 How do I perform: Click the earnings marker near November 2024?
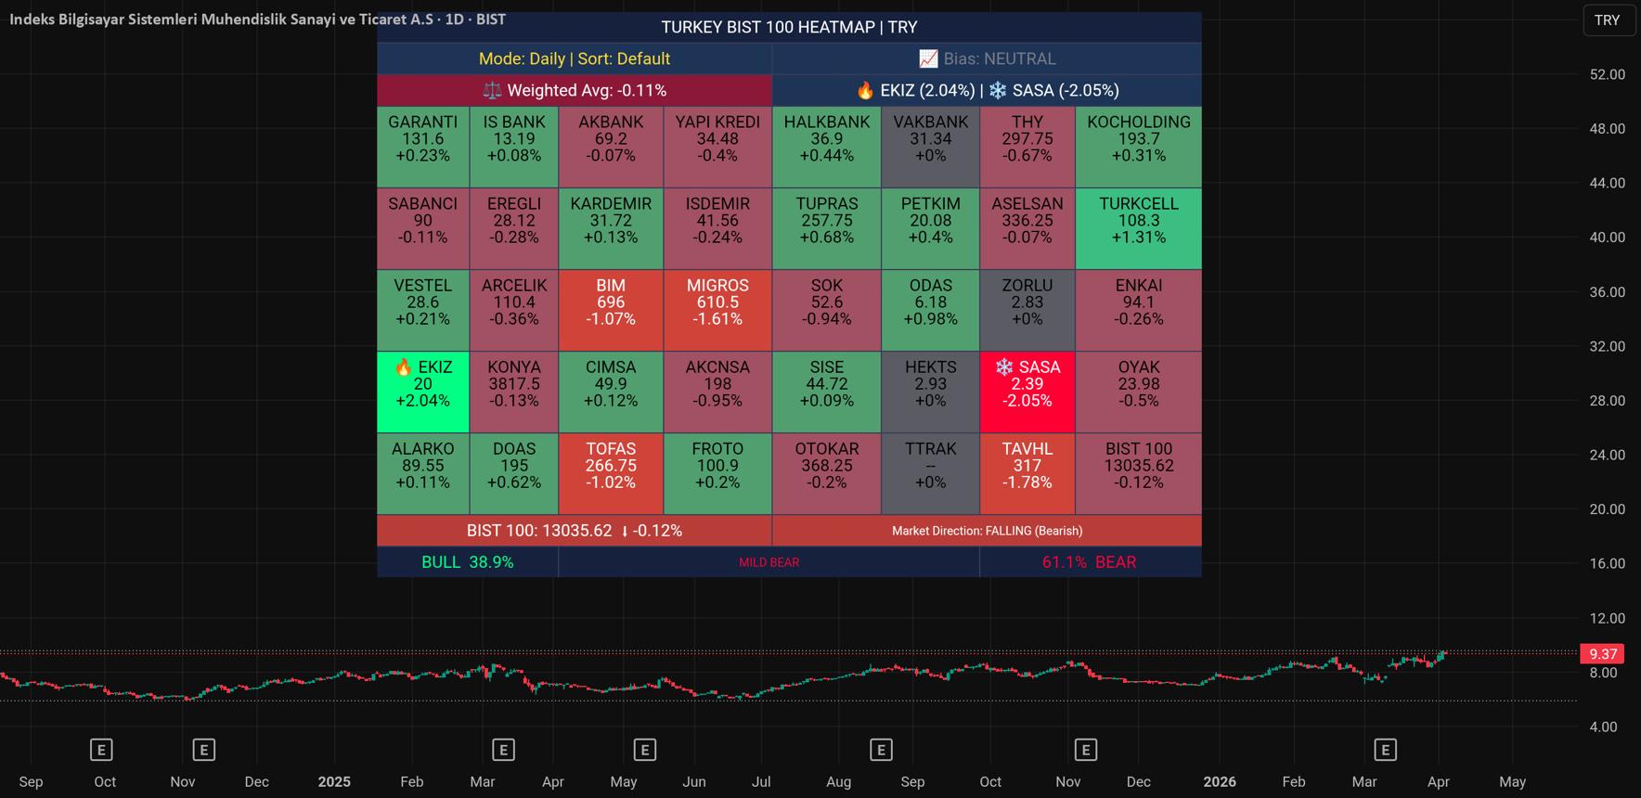click(x=204, y=750)
